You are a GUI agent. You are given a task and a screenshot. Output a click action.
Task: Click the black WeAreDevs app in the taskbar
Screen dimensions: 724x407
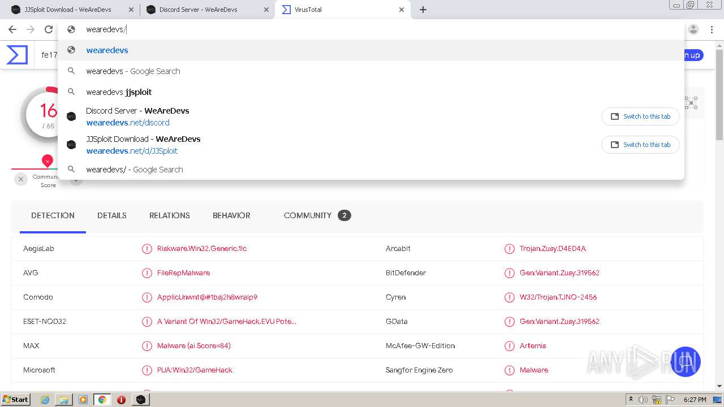(x=141, y=400)
